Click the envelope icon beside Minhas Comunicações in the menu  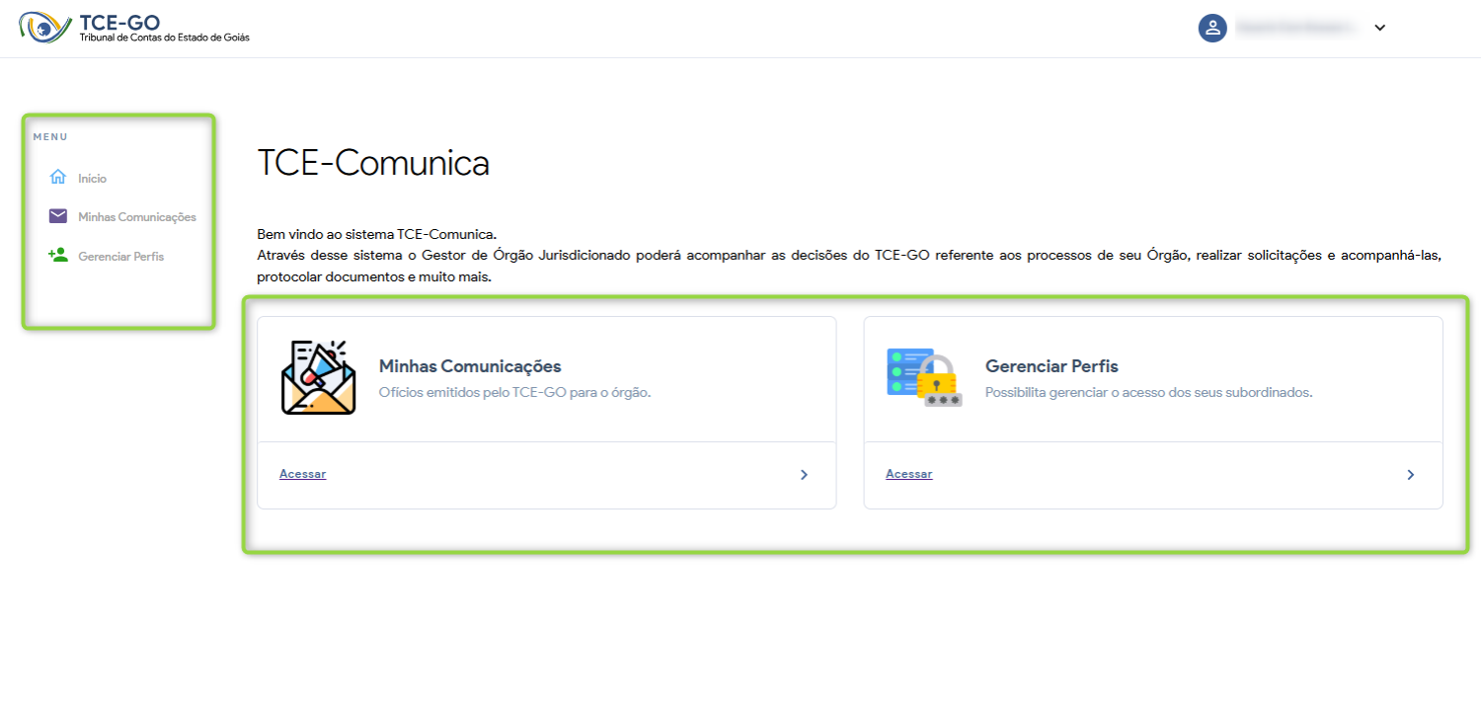58,216
